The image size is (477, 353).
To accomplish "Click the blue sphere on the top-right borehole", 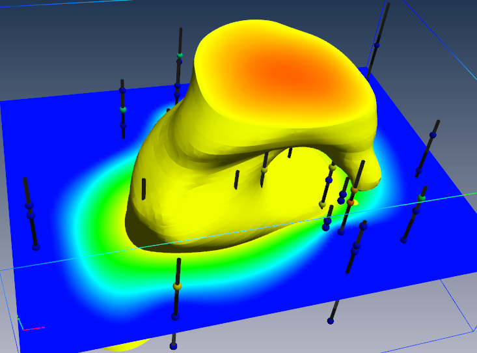I will pyautogui.click(x=376, y=45).
